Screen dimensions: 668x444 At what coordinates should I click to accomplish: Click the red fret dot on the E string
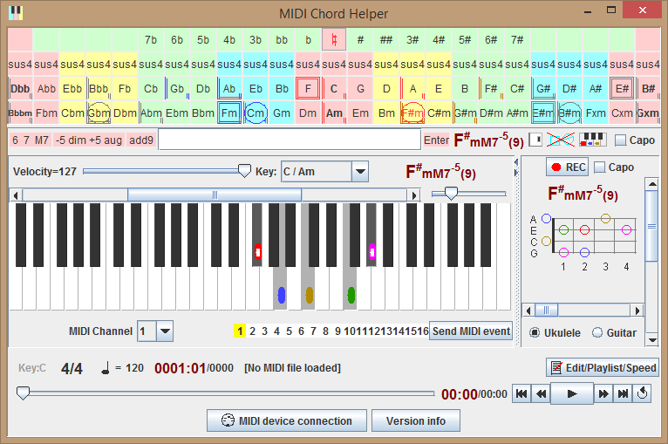click(584, 230)
